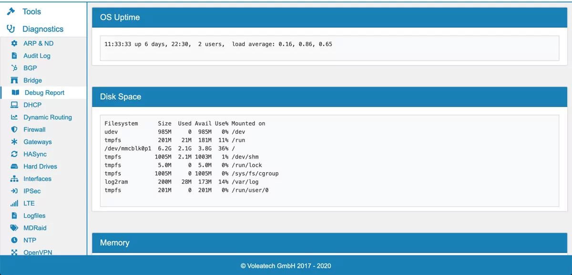Navigate to IPSec diagnostics
Viewport: 572px width, 275px height.
tap(32, 191)
